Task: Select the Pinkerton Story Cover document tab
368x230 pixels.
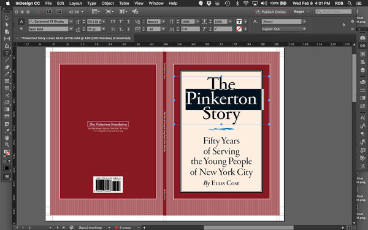Action: point(75,38)
